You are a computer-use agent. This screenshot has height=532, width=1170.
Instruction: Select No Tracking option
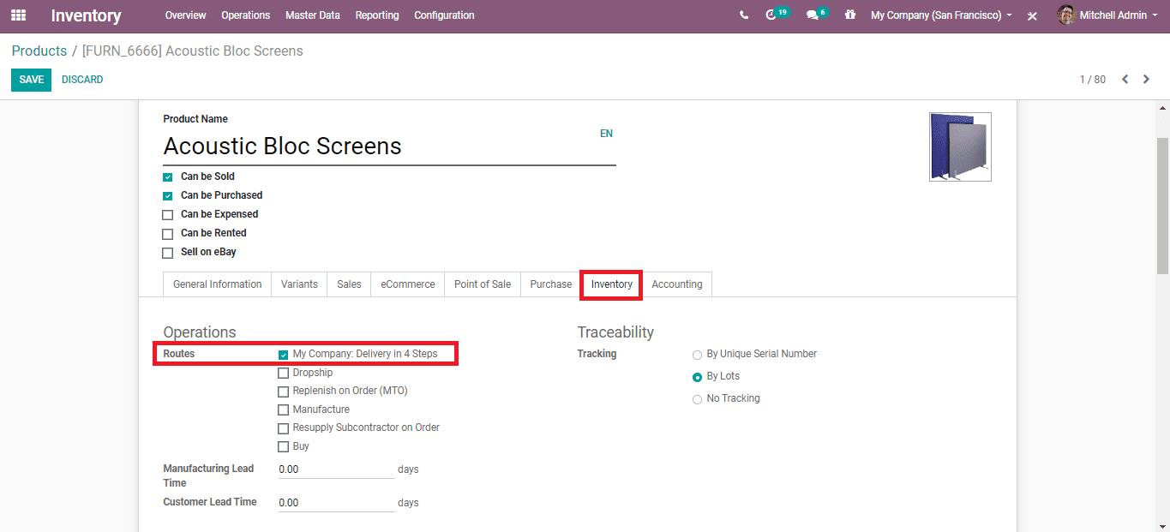pos(697,399)
